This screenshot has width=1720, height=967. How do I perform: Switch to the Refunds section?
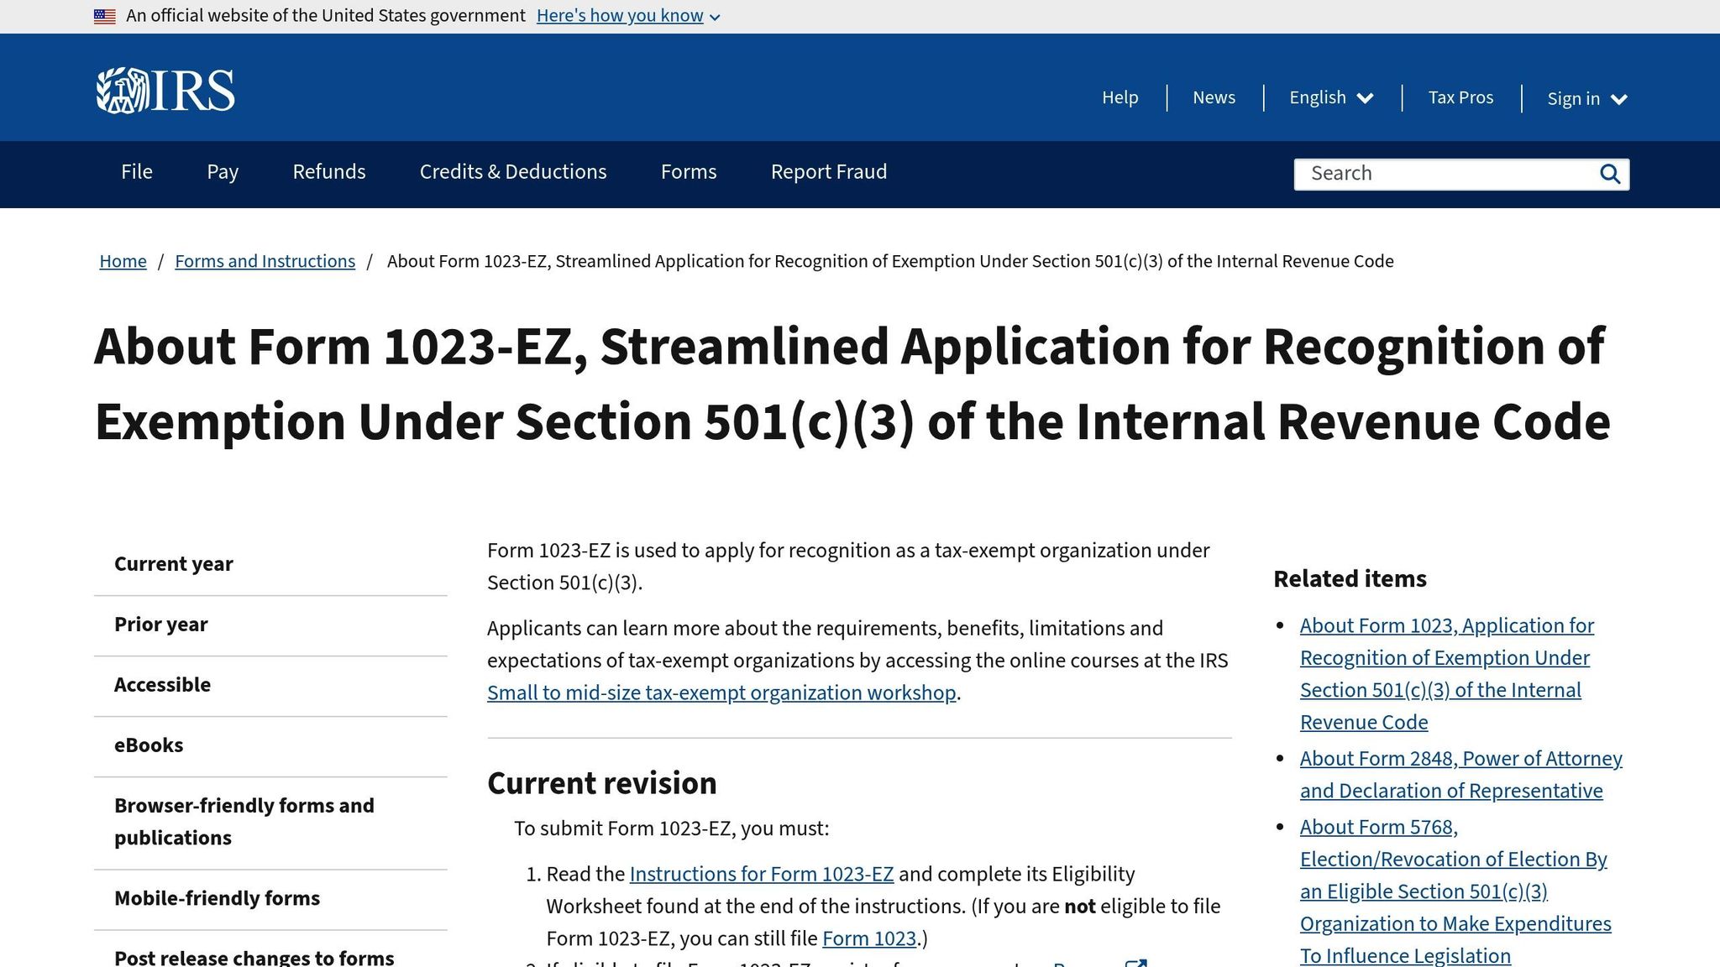pos(328,171)
